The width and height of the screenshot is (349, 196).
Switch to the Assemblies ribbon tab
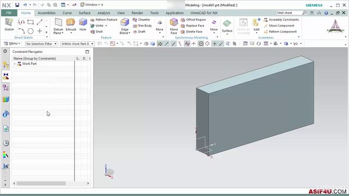(x=46, y=13)
